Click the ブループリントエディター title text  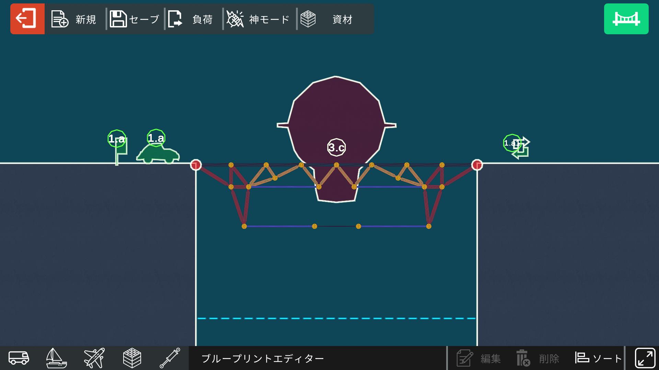coord(263,359)
